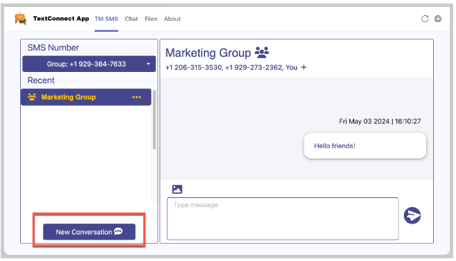Screen dimensions: 456x261
Task: Click the Hello friends! message bubble
Action: pyautogui.click(x=365, y=146)
